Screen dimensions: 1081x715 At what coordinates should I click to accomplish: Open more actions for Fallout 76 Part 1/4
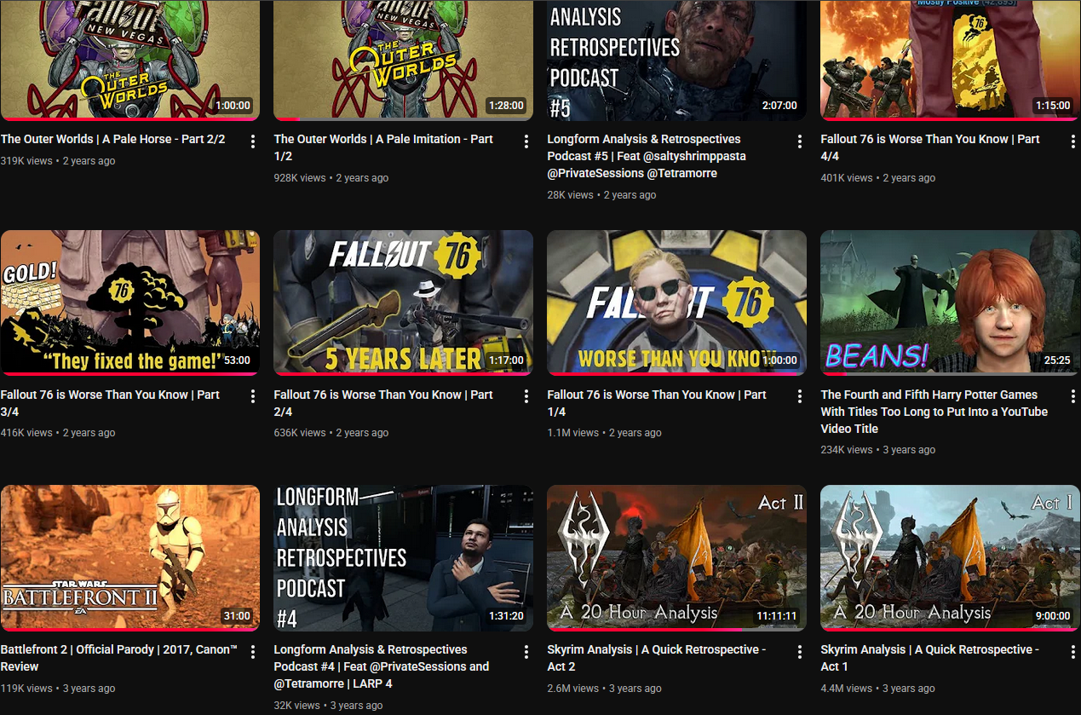pos(800,397)
